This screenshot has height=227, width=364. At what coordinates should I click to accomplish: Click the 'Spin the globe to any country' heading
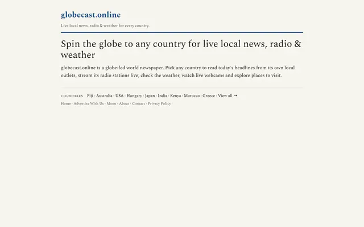point(181,49)
